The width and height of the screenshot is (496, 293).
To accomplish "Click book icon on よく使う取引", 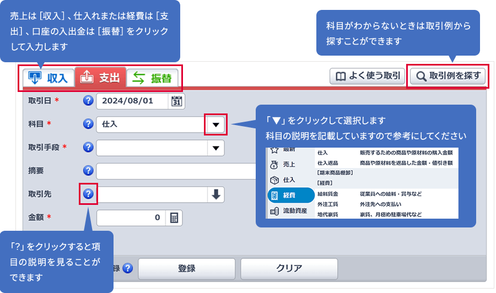I will pyautogui.click(x=341, y=77).
